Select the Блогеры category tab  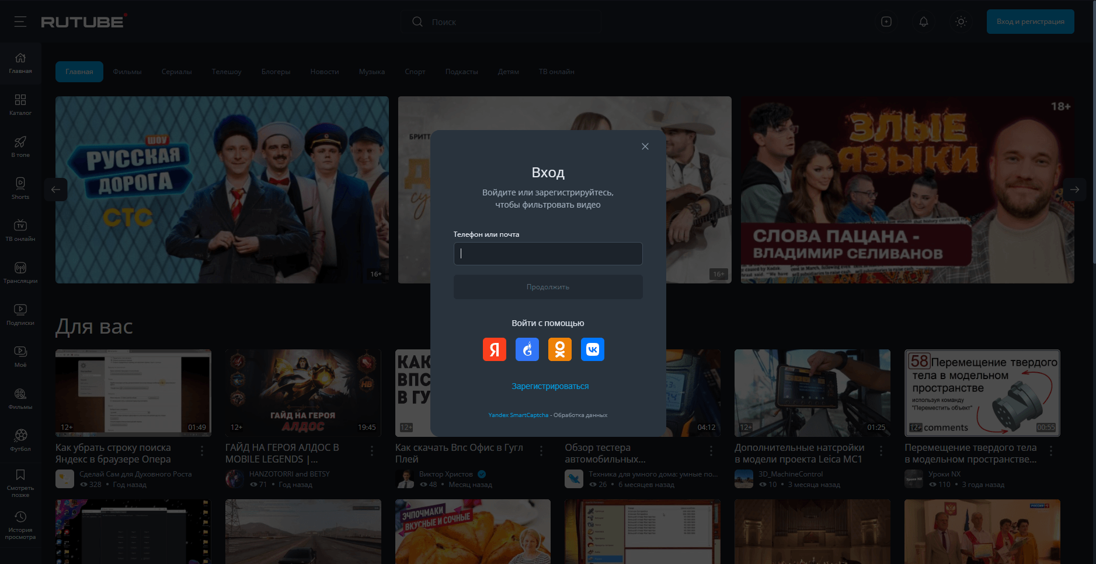click(276, 72)
